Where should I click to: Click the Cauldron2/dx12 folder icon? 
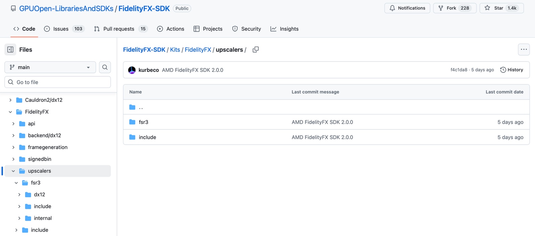[x=19, y=100]
